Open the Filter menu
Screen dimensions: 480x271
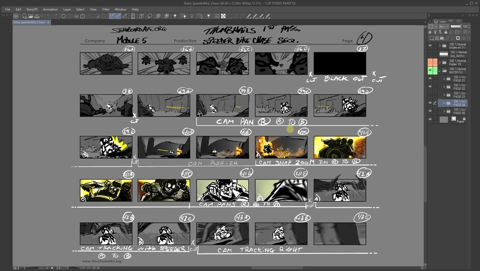106,9
